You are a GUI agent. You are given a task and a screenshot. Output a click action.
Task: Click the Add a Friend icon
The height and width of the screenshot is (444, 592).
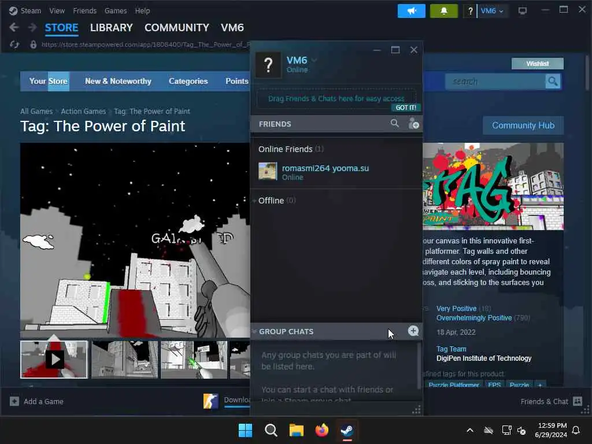pos(413,124)
